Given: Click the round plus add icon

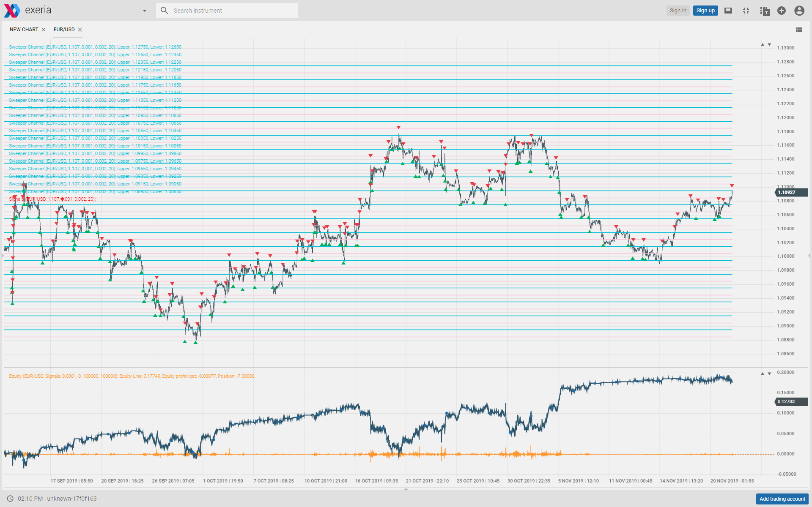Looking at the screenshot, I should 782,11.
